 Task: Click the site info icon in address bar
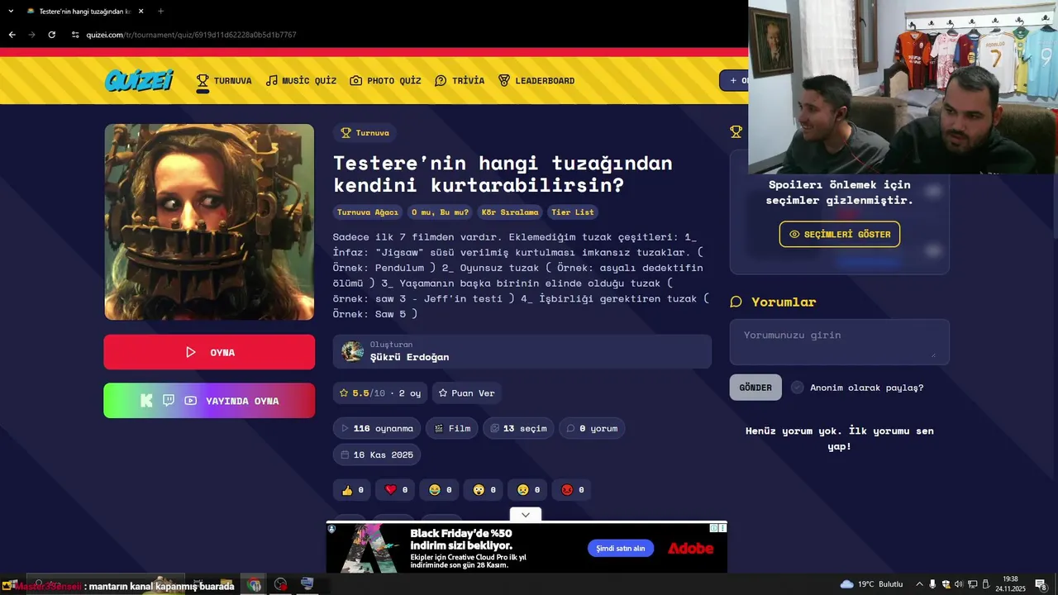pyautogui.click(x=75, y=35)
